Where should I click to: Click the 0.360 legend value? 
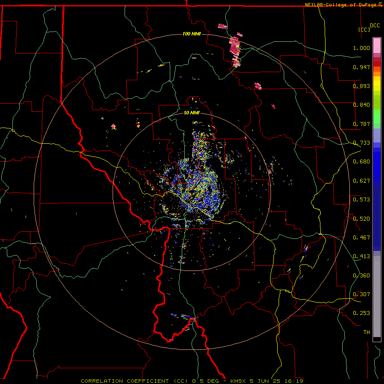[x=361, y=276]
